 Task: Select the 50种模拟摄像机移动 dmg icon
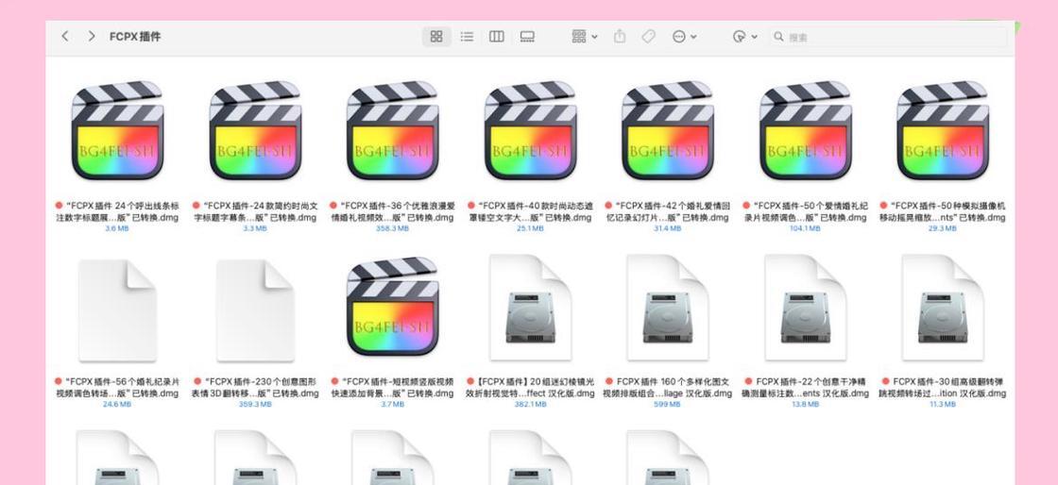click(x=942, y=130)
